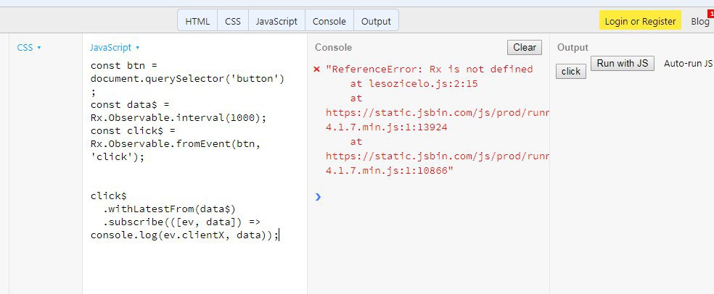Clear the console output
714x294 pixels.
coord(525,47)
